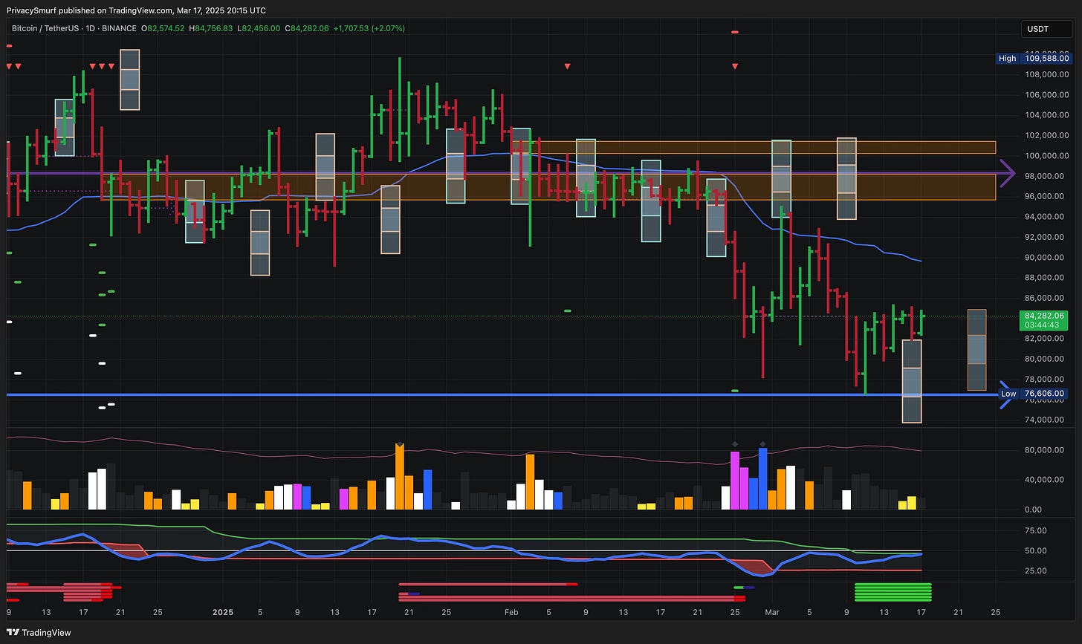Screen dimensions: 1082x644
Task: Click the close value C84,282.06
Action: [308, 28]
